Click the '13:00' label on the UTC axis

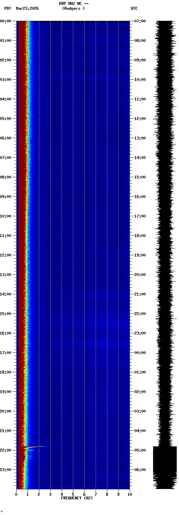(x=140, y=138)
